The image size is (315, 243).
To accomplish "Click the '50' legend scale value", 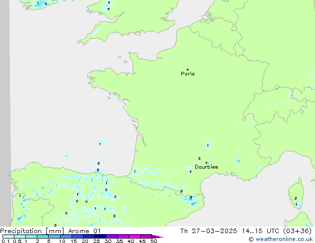I will (x=154, y=241).
